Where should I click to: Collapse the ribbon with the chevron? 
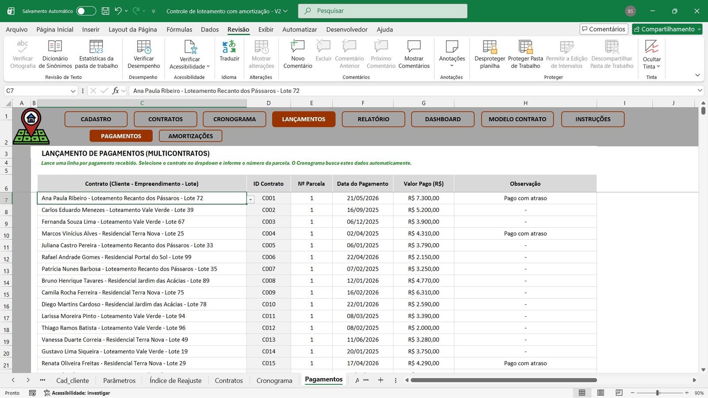(x=697, y=75)
